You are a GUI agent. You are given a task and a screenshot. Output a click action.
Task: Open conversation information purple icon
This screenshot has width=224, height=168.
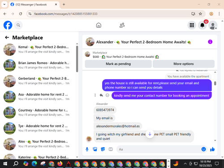click(210, 42)
